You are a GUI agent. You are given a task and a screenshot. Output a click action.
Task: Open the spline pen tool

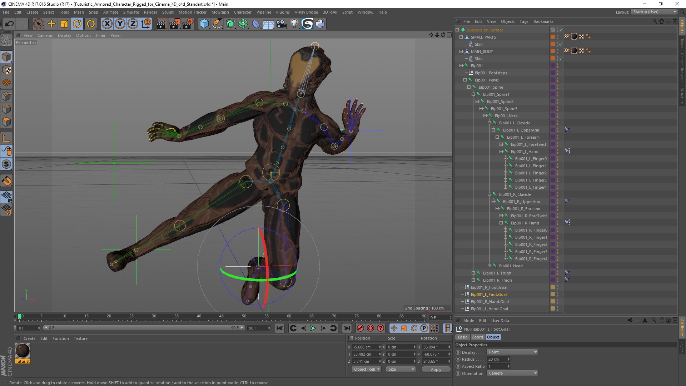coord(217,24)
